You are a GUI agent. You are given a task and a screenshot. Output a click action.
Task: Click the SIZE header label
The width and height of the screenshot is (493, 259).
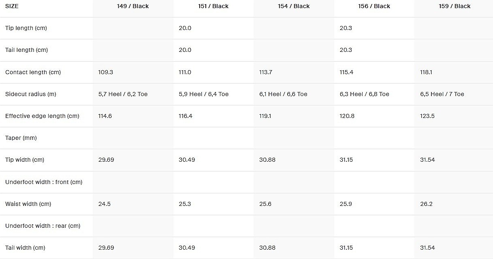12,6
